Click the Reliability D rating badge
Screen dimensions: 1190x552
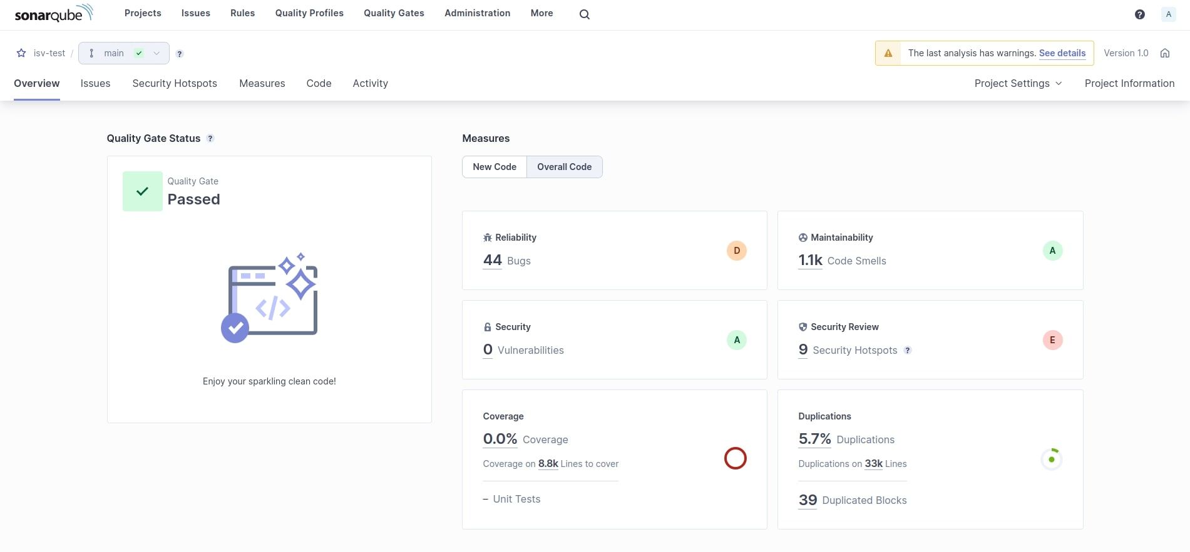[x=737, y=251]
